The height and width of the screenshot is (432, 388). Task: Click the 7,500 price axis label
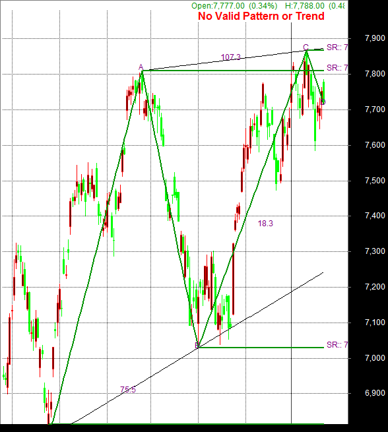[375, 181]
